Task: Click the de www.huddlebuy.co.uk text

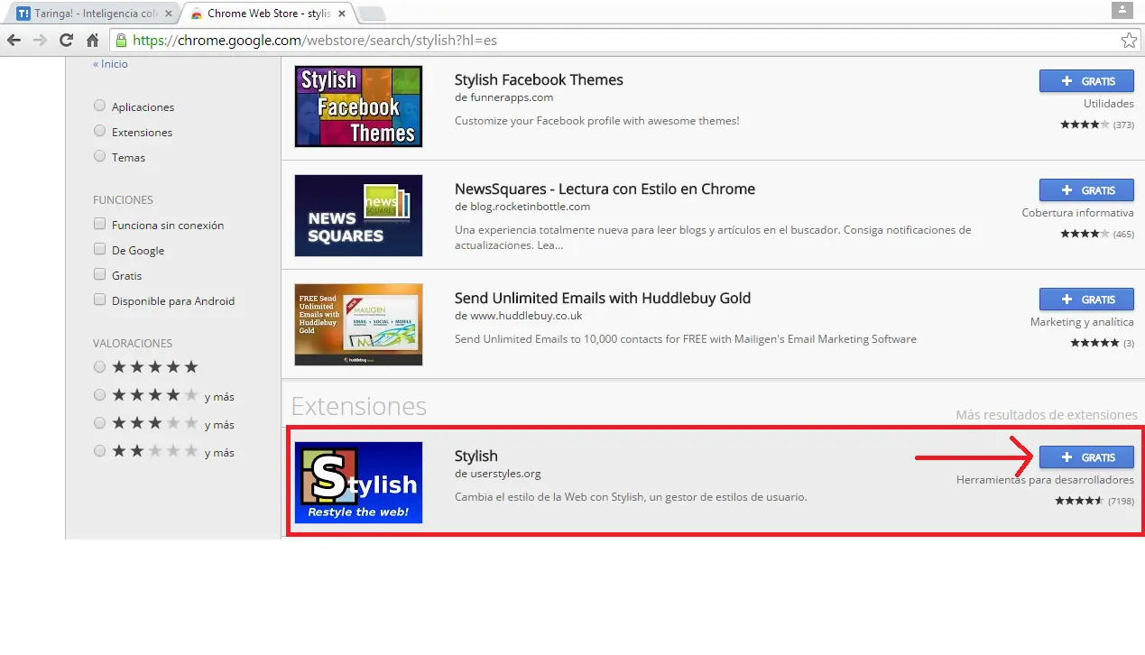Action: pos(518,316)
